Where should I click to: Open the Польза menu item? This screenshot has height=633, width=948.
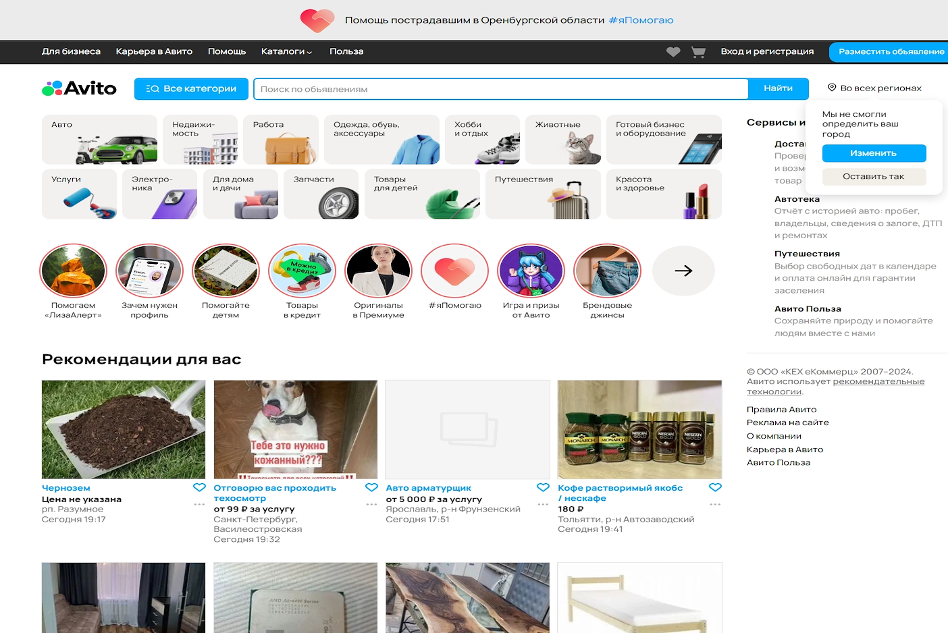pyautogui.click(x=346, y=52)
